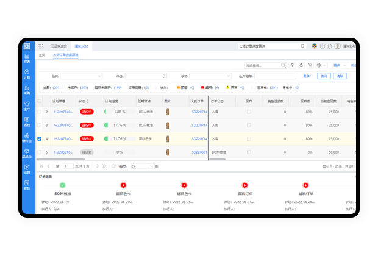Open order link SD220621 in row 5
The width and height of the screenshot is (378, 256).
click(199, 152)
